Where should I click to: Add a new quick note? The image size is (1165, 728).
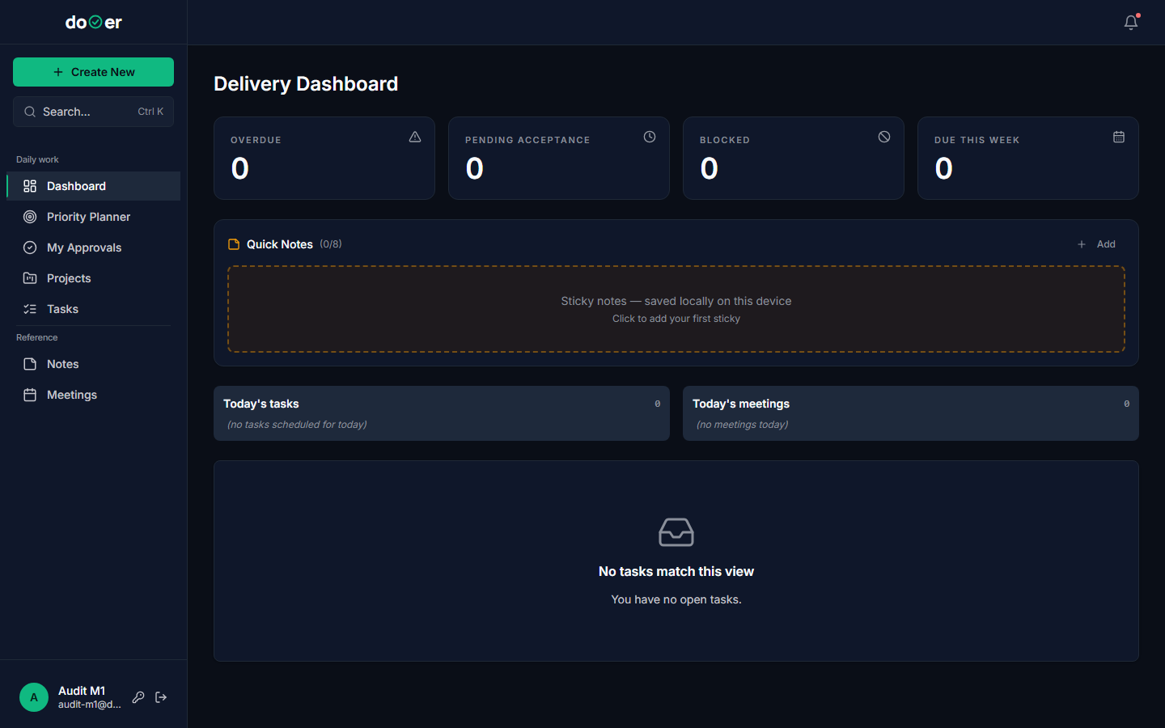click(x=1097, y=244)
